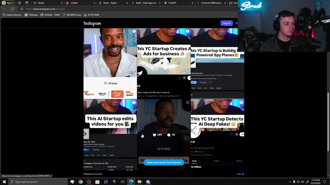Show hidden system tray icons
This screenshot has height=185, width=330.
[x=290, y=182]
